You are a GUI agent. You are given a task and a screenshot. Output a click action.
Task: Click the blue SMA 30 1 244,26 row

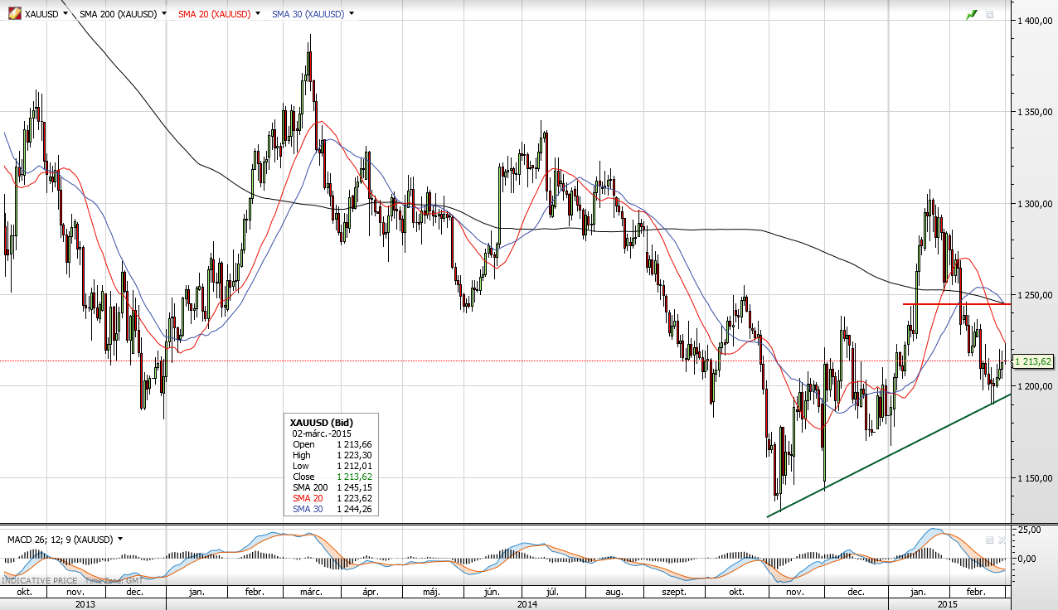(331, 509)
